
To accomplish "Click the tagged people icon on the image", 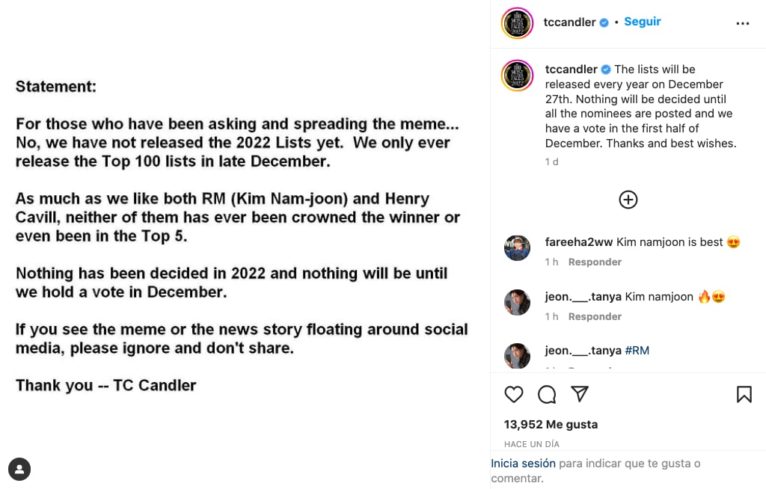I will click(x=19, y=470).
